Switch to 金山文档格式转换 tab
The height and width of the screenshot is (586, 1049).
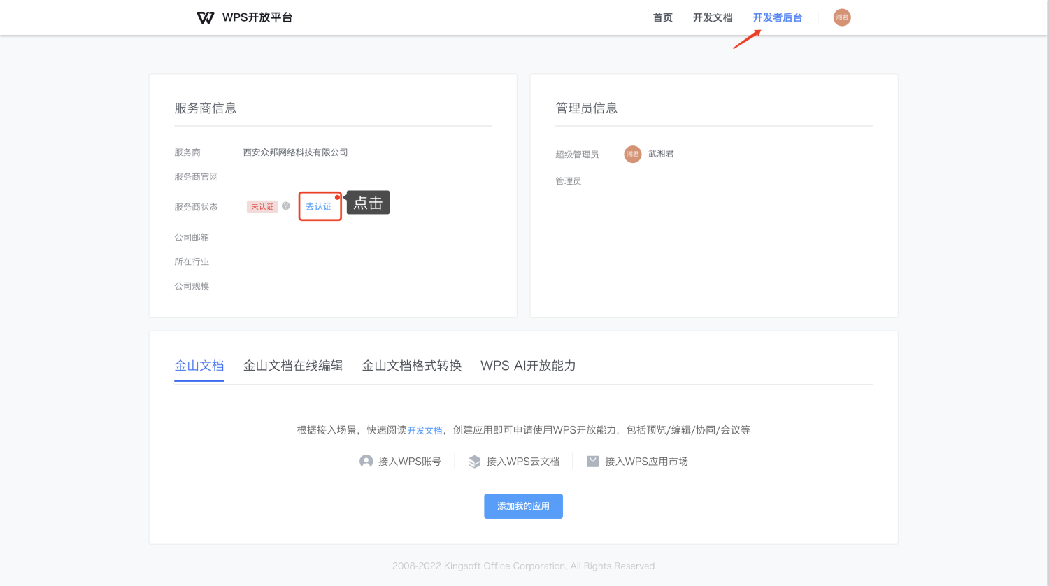[x=411, y=366]
